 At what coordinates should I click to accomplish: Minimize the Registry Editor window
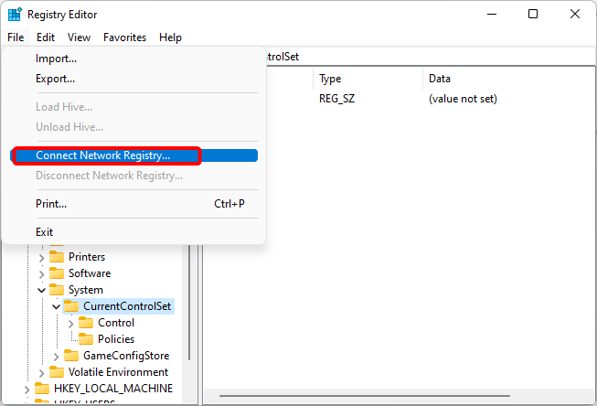click(x=492, y=14)
